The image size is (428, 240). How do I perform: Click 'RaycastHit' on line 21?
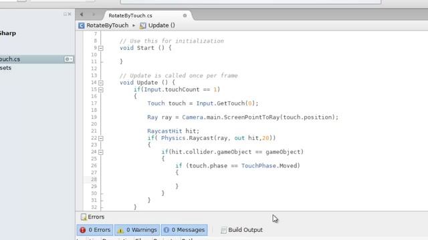point(165,131)
